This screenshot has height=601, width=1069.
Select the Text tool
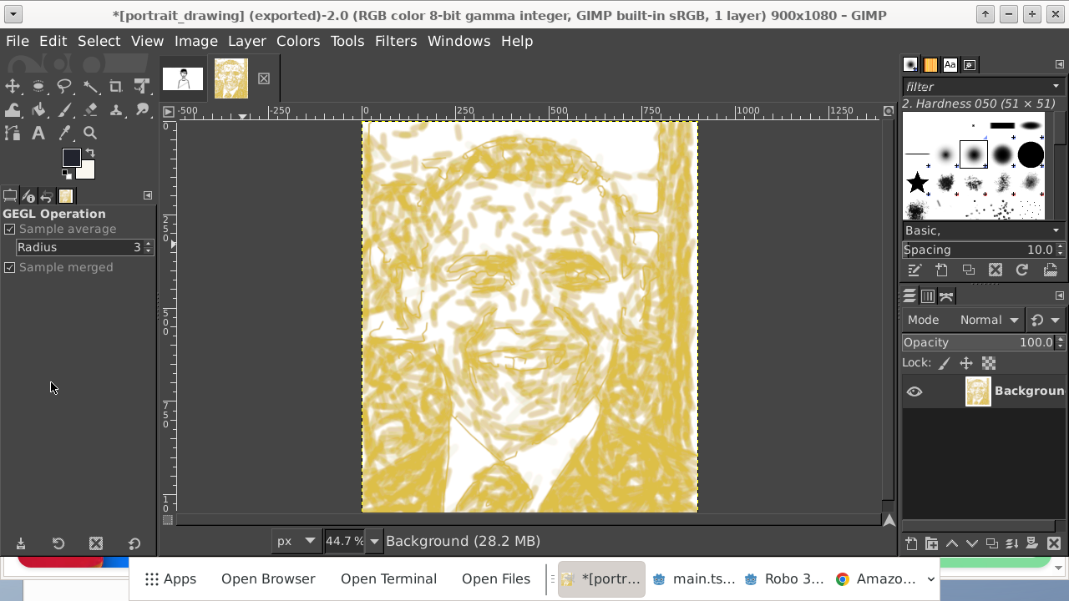point(38,133)
